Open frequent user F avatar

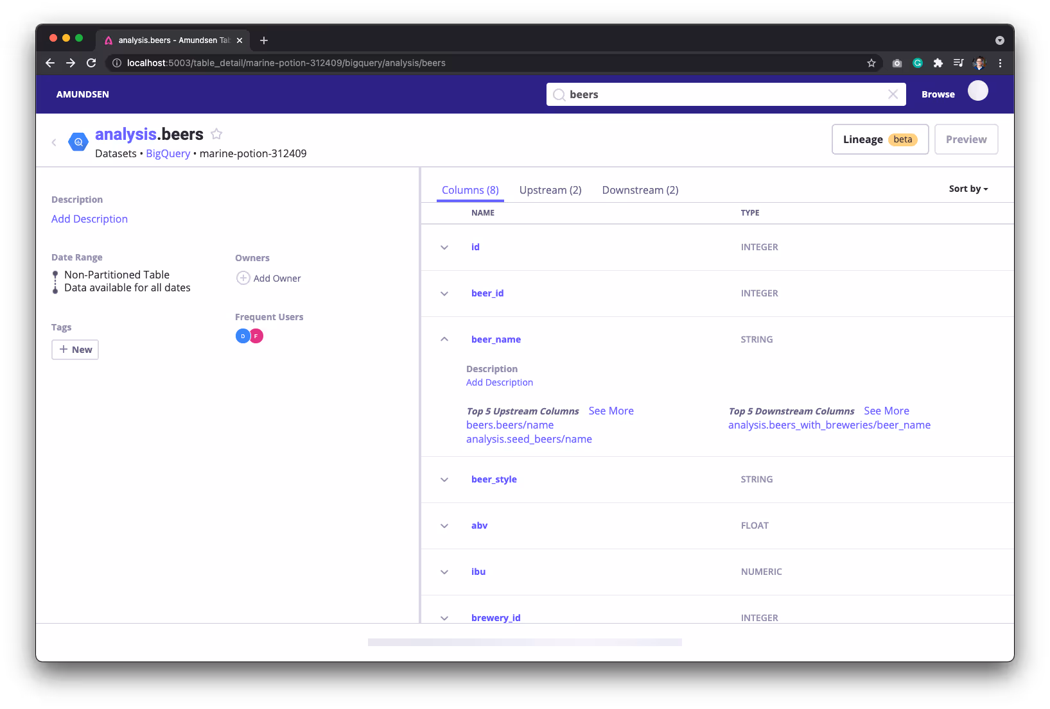(x=256, y=336)
